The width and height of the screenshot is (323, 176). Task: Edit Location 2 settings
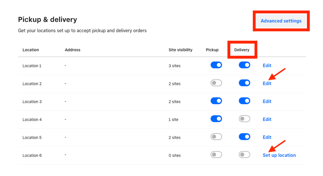click(267, 83)
